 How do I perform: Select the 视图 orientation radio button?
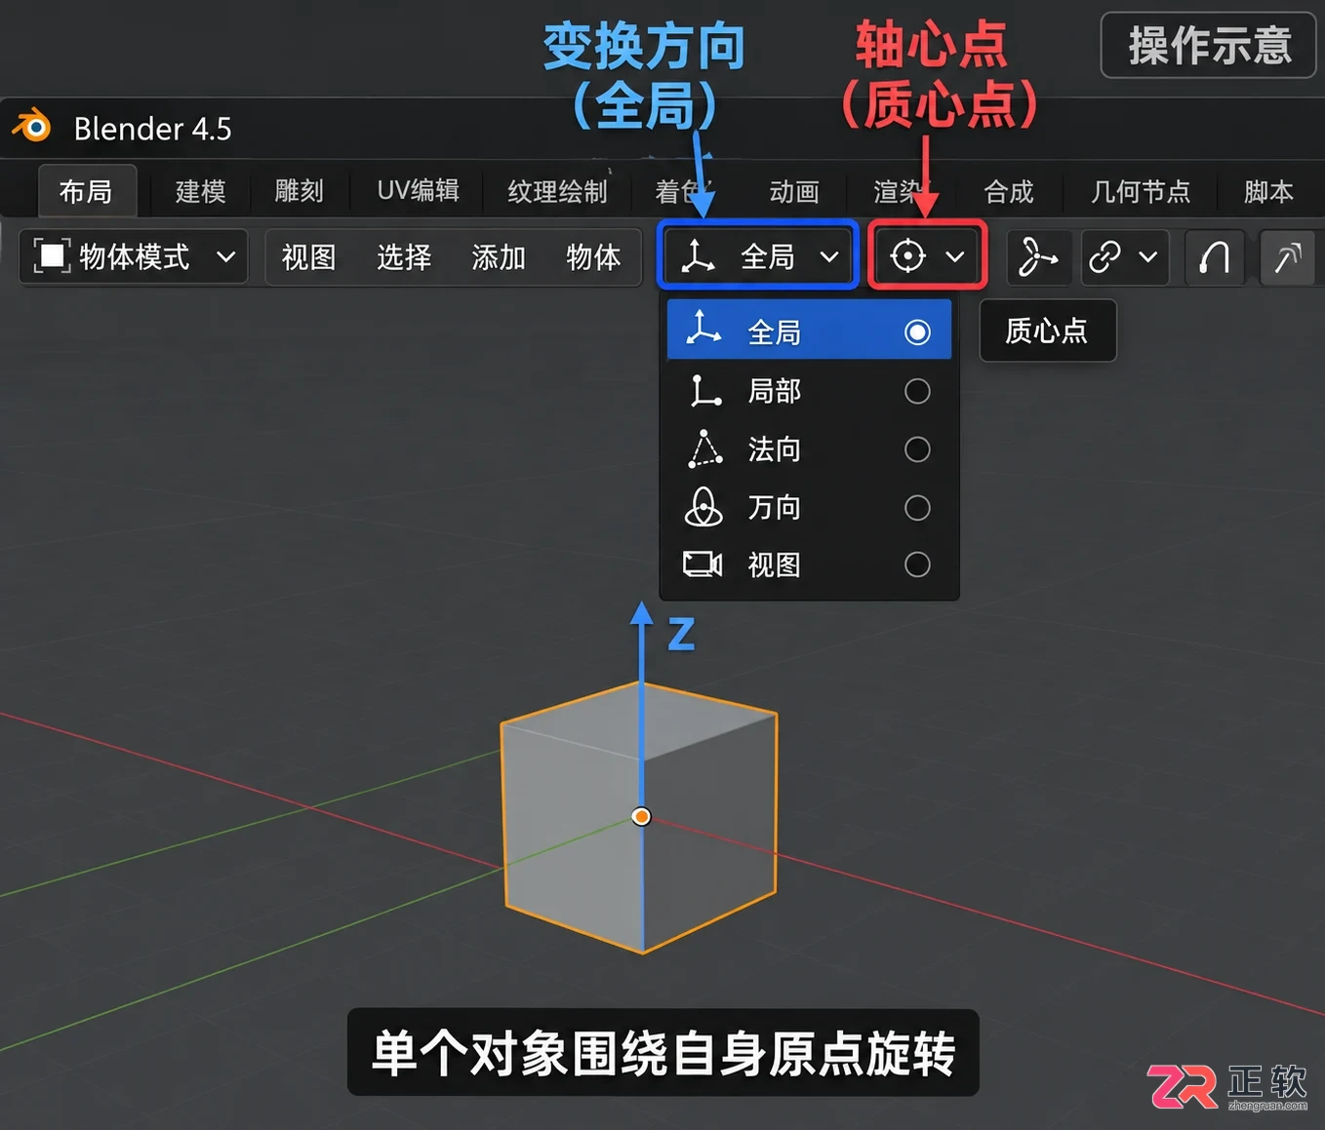[917, 565]
